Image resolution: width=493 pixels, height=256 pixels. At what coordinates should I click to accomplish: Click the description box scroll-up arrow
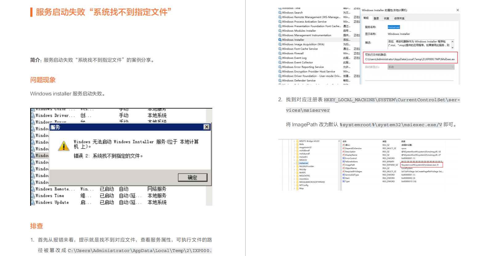pyautogui.click(x=452, y=41)
